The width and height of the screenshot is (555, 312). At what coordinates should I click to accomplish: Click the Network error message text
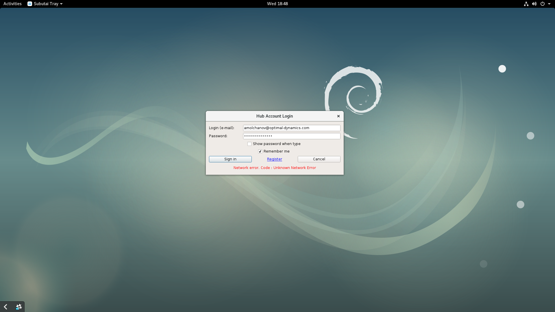pyautogui.click(x=274, y=168)
